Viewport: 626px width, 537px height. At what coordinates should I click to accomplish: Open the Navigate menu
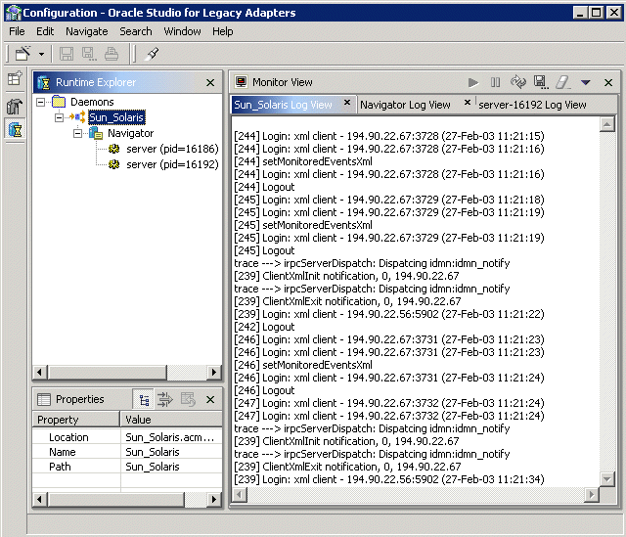[87, 31]
